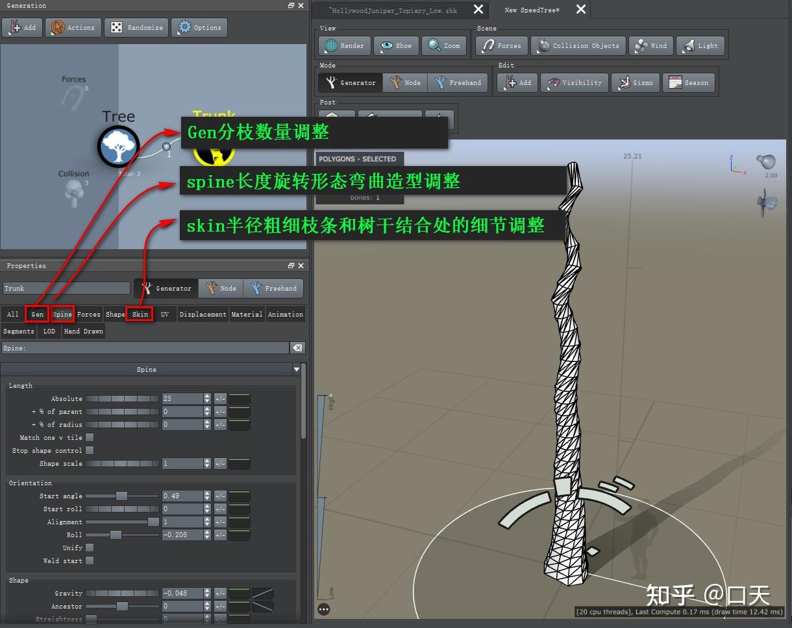Open the Light button
792x628 pixels.
pyautogui.click(x=700, y=45)
